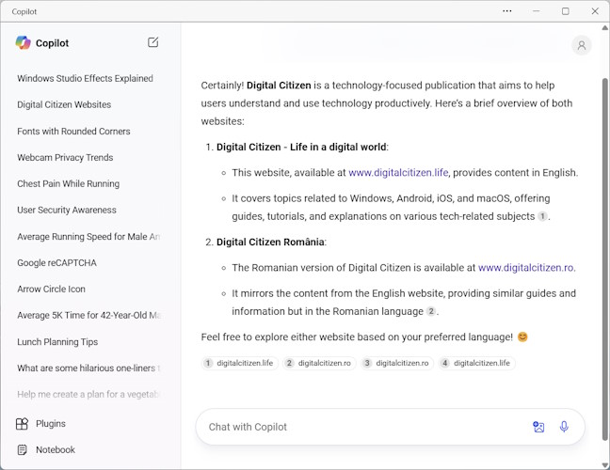610x470 pixels.
Task: Click the 'Feel free to explore' closing line
Action: pos(364,337)
